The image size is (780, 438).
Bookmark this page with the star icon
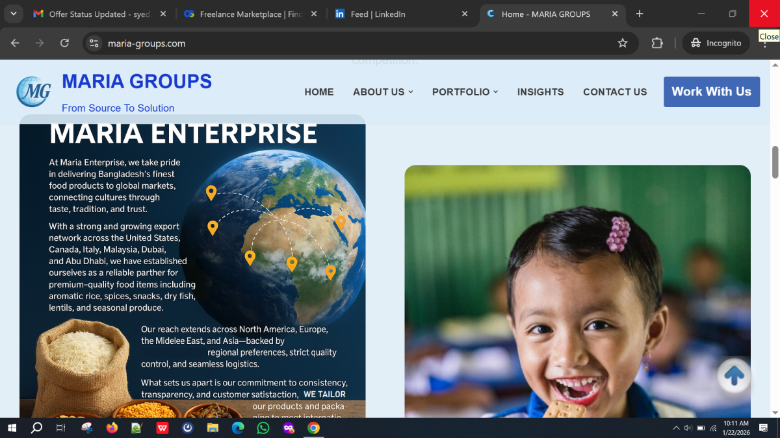(623, 43)
